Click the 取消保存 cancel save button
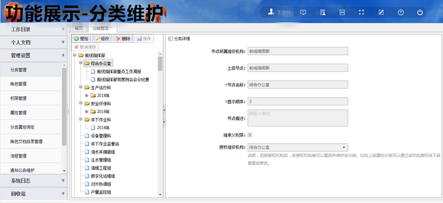Image resolution: width=443 pixels, height=203 pixels. click(86, 47)
